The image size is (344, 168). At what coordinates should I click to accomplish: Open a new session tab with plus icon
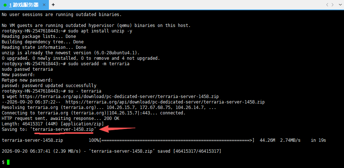(x=53, y=5)
